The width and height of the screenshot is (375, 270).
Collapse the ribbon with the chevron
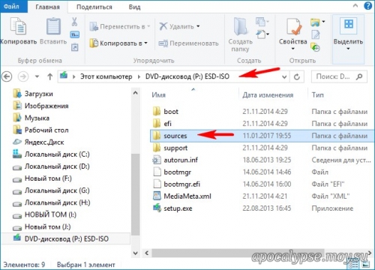coord(355,6)
